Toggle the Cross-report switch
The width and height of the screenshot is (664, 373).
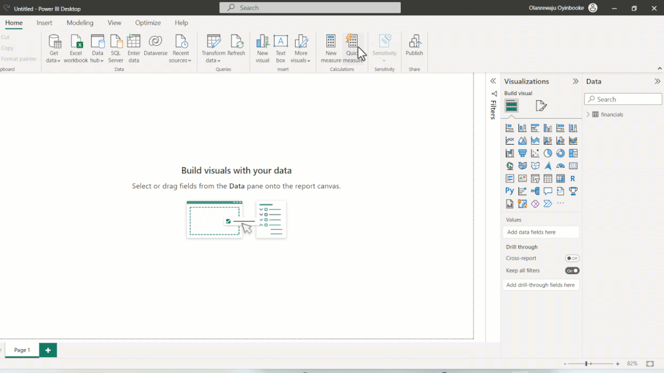pos(572,258)
